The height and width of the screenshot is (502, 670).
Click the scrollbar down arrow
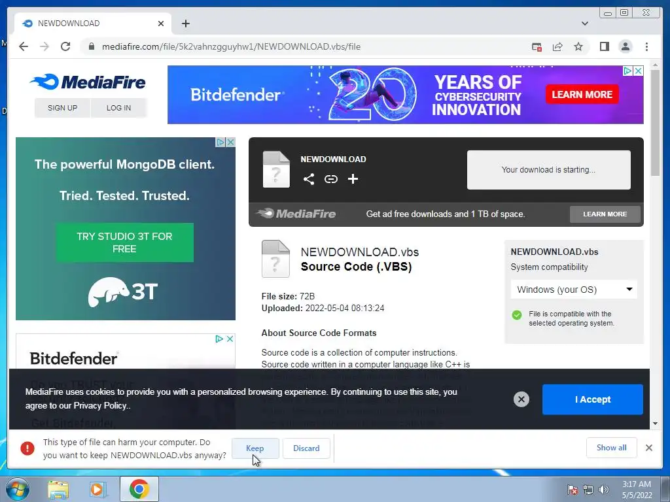pos(656,424)
